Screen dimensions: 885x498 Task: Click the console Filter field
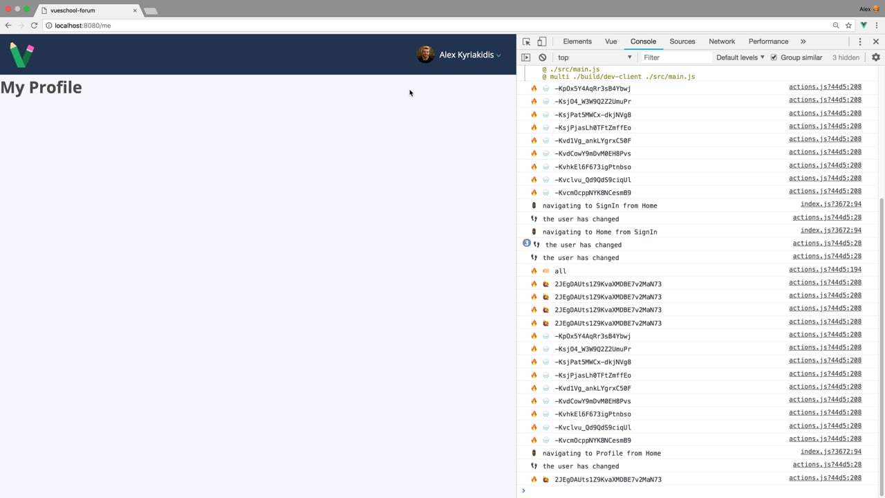point(676,57)
